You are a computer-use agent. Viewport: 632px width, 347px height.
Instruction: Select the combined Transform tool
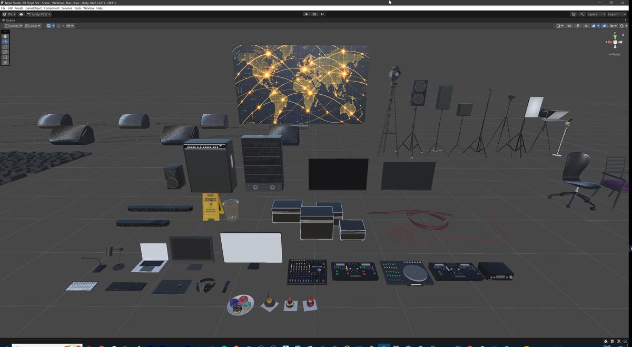point(5,63)
